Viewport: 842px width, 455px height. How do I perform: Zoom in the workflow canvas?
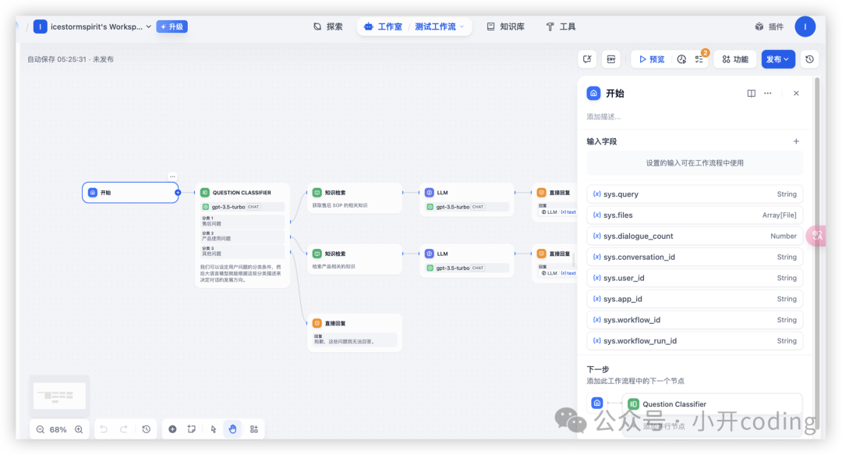79,429
